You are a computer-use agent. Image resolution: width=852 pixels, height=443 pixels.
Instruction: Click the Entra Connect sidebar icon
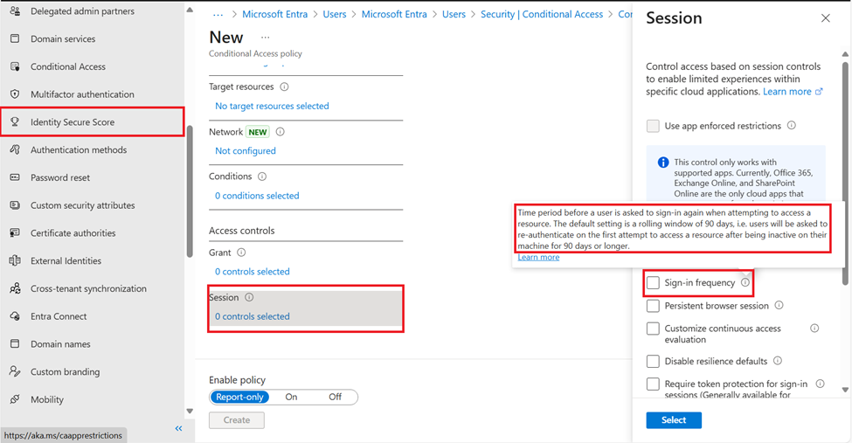[x=15, y=315]
